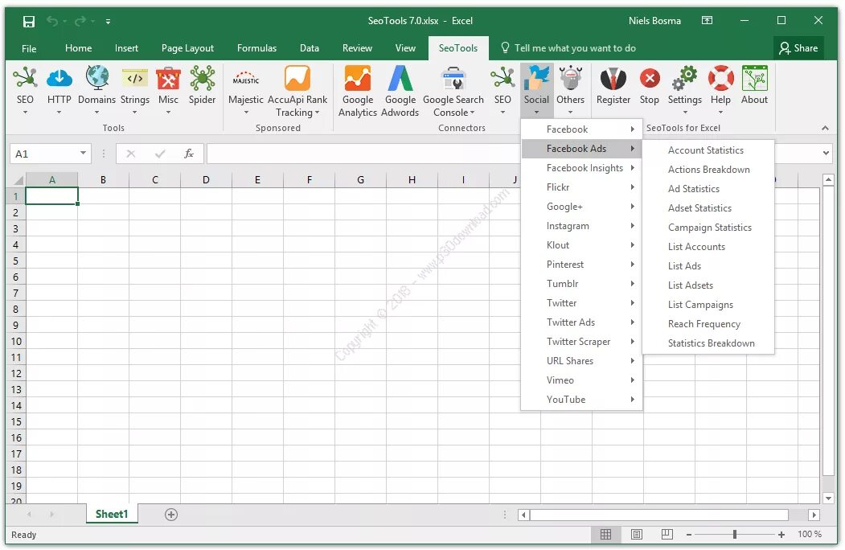Open the Domains globe tool

(96, 89)
